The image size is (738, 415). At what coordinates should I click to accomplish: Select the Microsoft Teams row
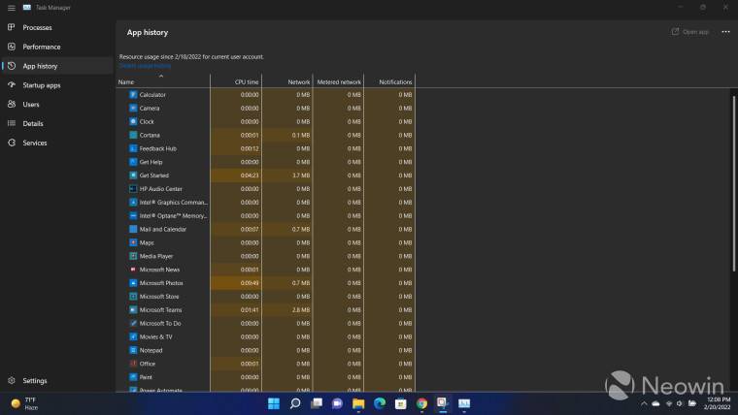click(160, 310)
